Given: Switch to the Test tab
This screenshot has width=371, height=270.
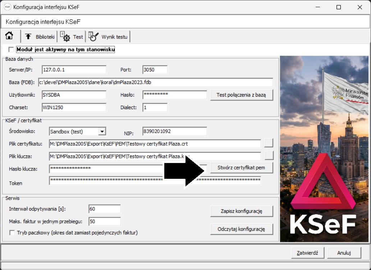Looking at the screenshot, I should pos(72,37).
